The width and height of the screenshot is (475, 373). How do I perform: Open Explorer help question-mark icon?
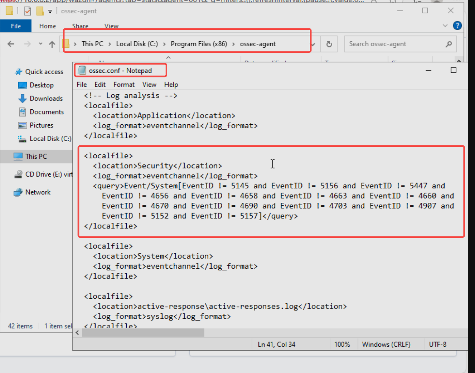[457, 26]
